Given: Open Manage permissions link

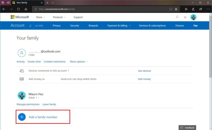Looking at the screenshot, I should pos(28,104).
